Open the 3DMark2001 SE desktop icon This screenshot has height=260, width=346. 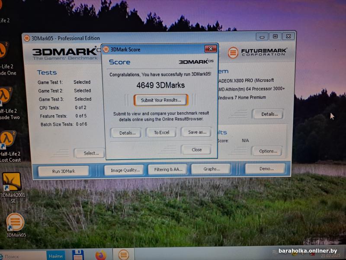(x=12, y=188)
